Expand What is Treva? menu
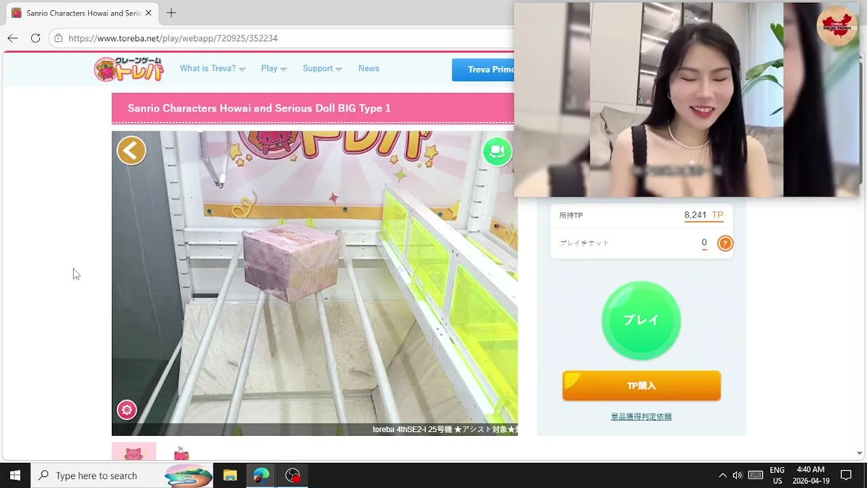867x488 pixels. click(213, 68)
